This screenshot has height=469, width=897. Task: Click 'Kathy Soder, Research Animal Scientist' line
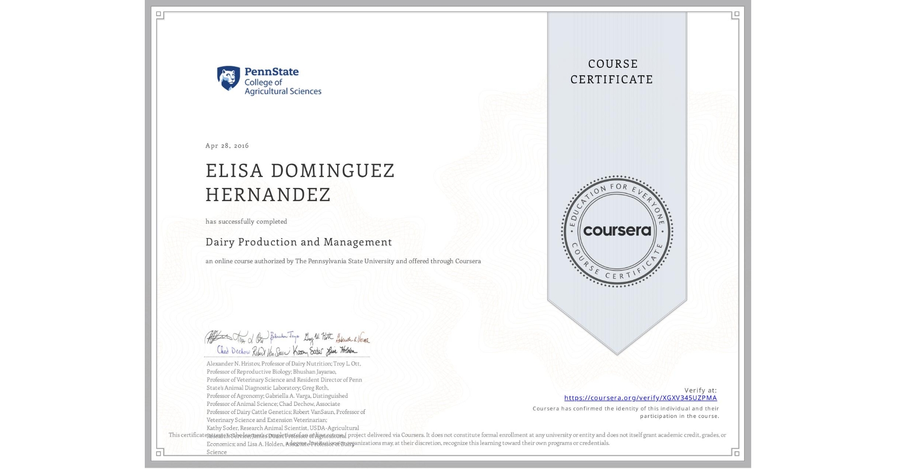(283, 428)
